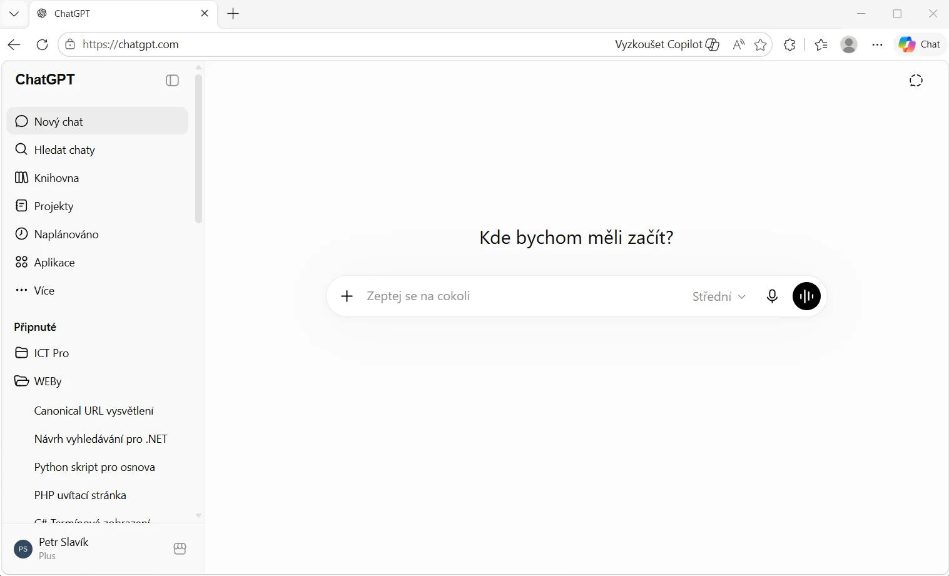This screenshot has height=576, width=949.
Task: Expand the Více menu
Action: pos(97,290)
